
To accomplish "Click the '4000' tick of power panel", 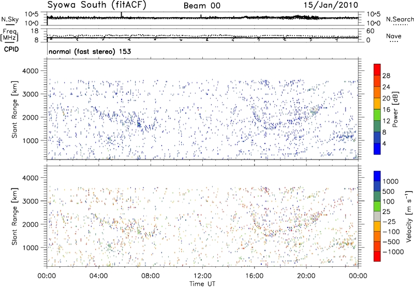I will click(30, 71).
